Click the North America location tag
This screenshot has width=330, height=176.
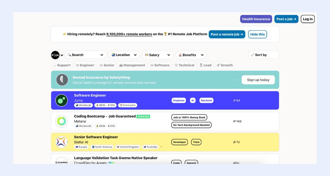[x=102, y=147]
